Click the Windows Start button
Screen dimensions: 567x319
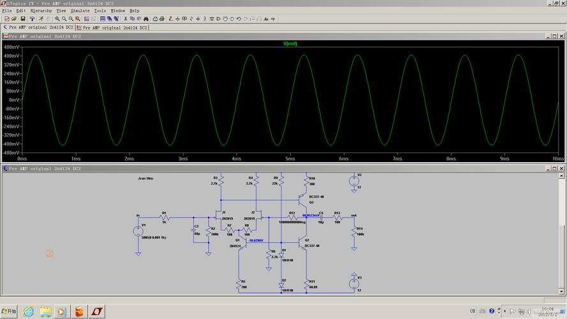click(x=9, y=311)
